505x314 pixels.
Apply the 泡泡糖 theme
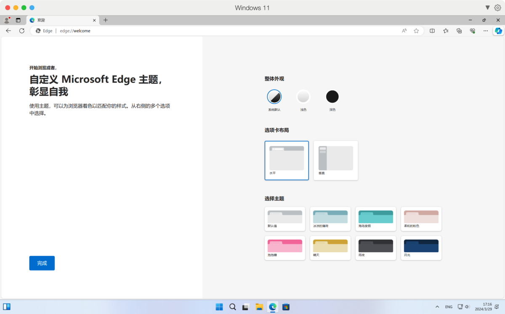[x=285, y=248]
